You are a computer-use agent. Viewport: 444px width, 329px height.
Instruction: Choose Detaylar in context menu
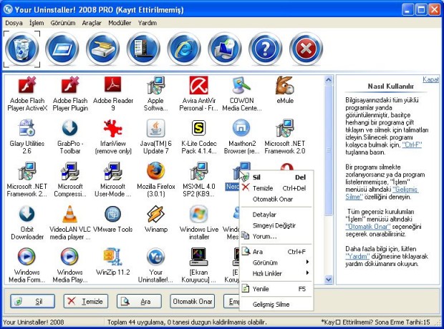coord(276,215)
